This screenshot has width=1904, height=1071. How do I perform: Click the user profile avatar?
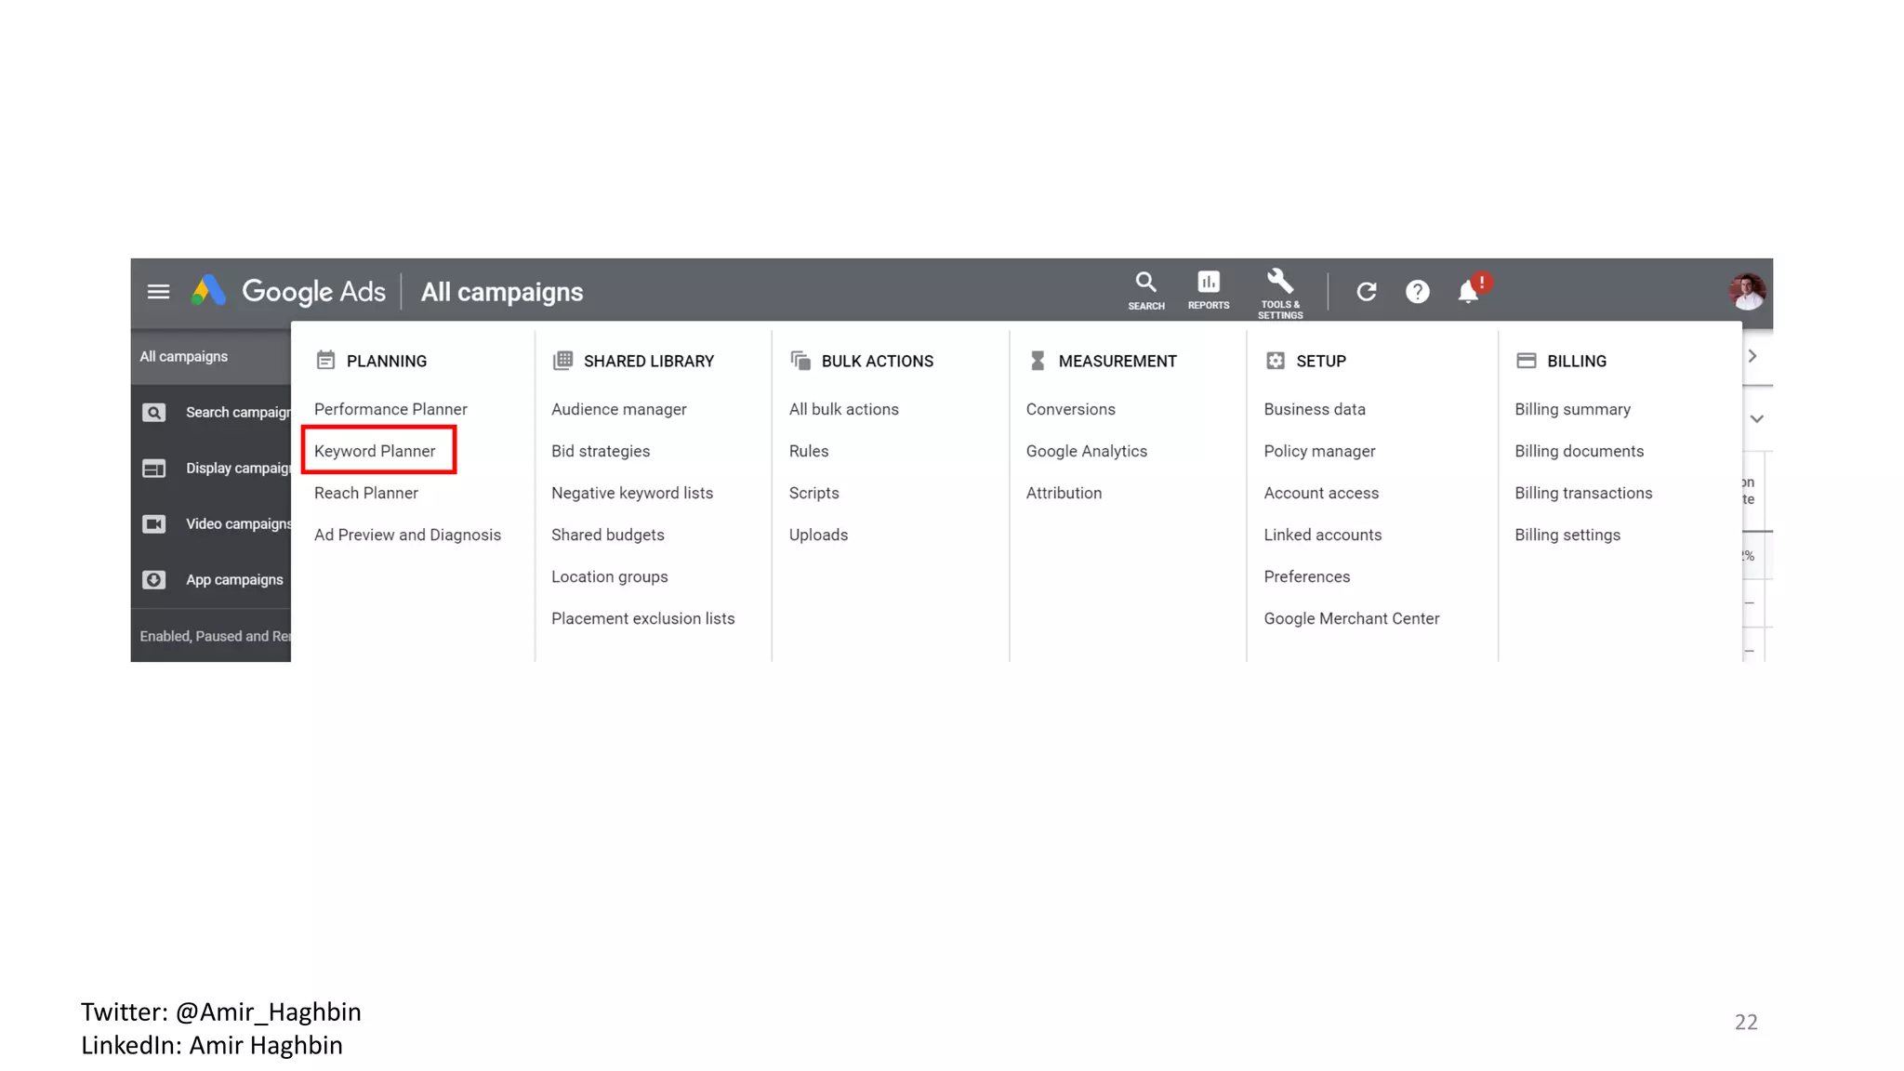point(1746,292)
